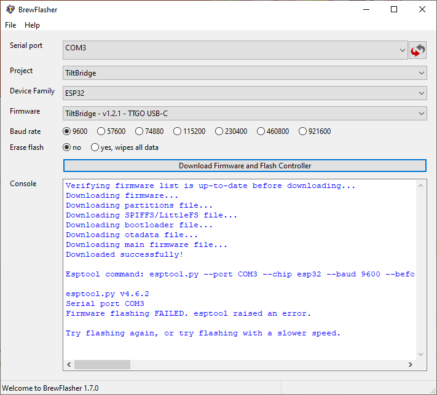Click 'Downloading main firmware file...' console line
The height and width of the screenshot is (395, 437).
147,244
